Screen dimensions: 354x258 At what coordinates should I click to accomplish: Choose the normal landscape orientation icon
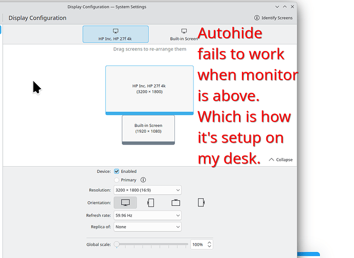tap(125, 202)
